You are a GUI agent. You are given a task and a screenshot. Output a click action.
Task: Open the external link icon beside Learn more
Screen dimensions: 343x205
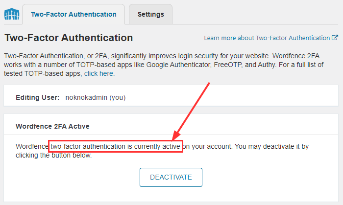click(335, 38)
